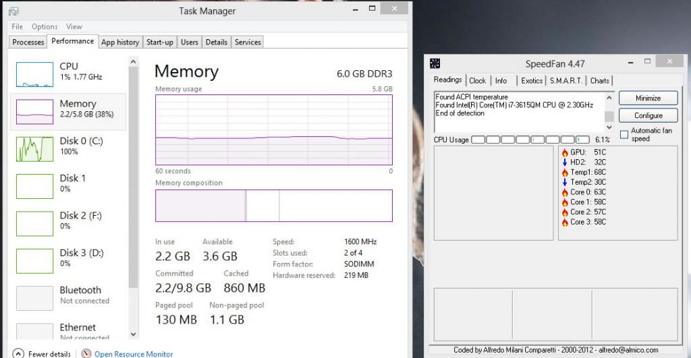
Task: Click the 'Found ACPI temperature' log line
Action: coord(472,97)
